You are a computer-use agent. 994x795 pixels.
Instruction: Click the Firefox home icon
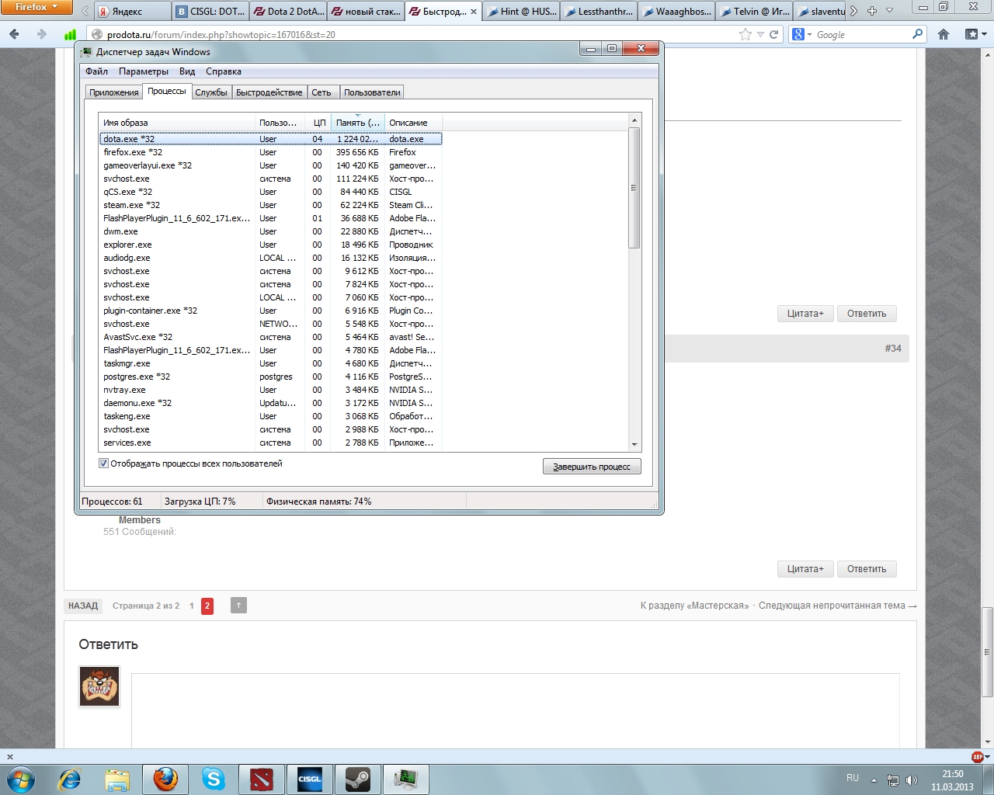(944, 34)
